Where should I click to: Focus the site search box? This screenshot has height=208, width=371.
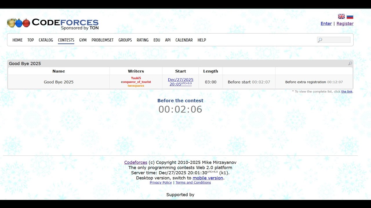click(x=334, y=40)
